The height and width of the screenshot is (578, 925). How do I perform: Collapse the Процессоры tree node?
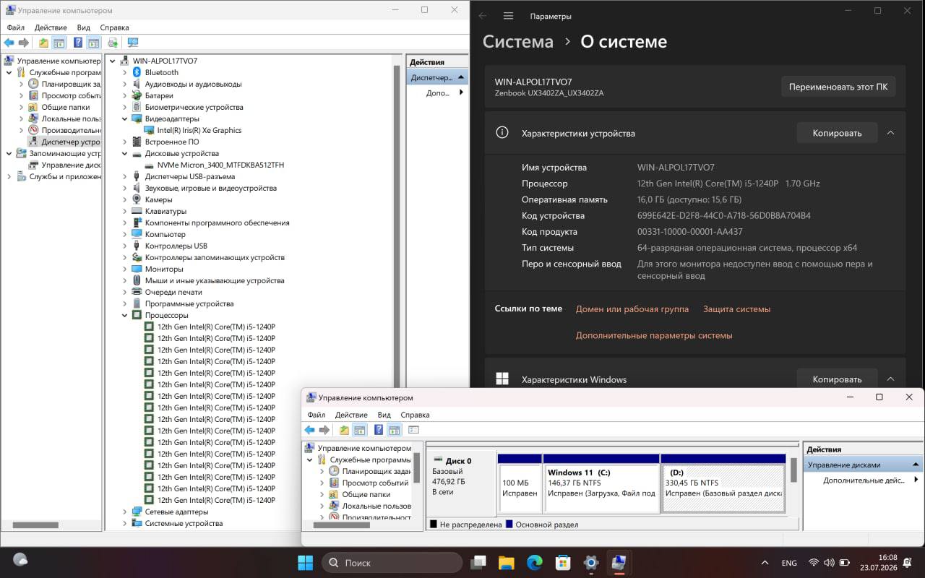pyautogui.click(x=125, y=315)
